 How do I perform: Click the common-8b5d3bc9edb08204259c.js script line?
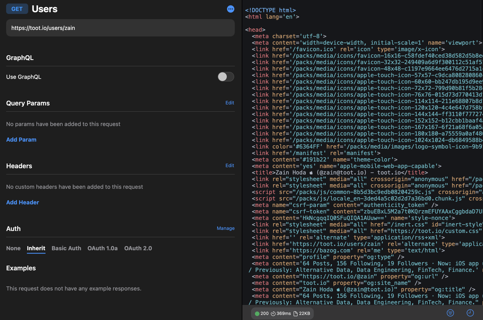tap(368, 192)
